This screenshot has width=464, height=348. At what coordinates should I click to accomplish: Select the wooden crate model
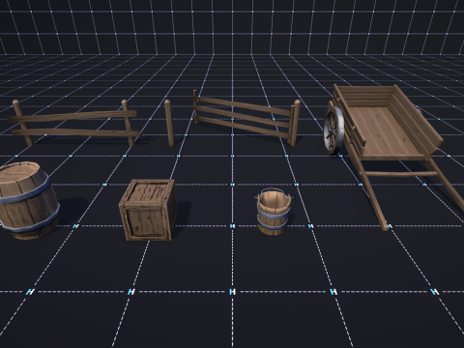(148, 210)
